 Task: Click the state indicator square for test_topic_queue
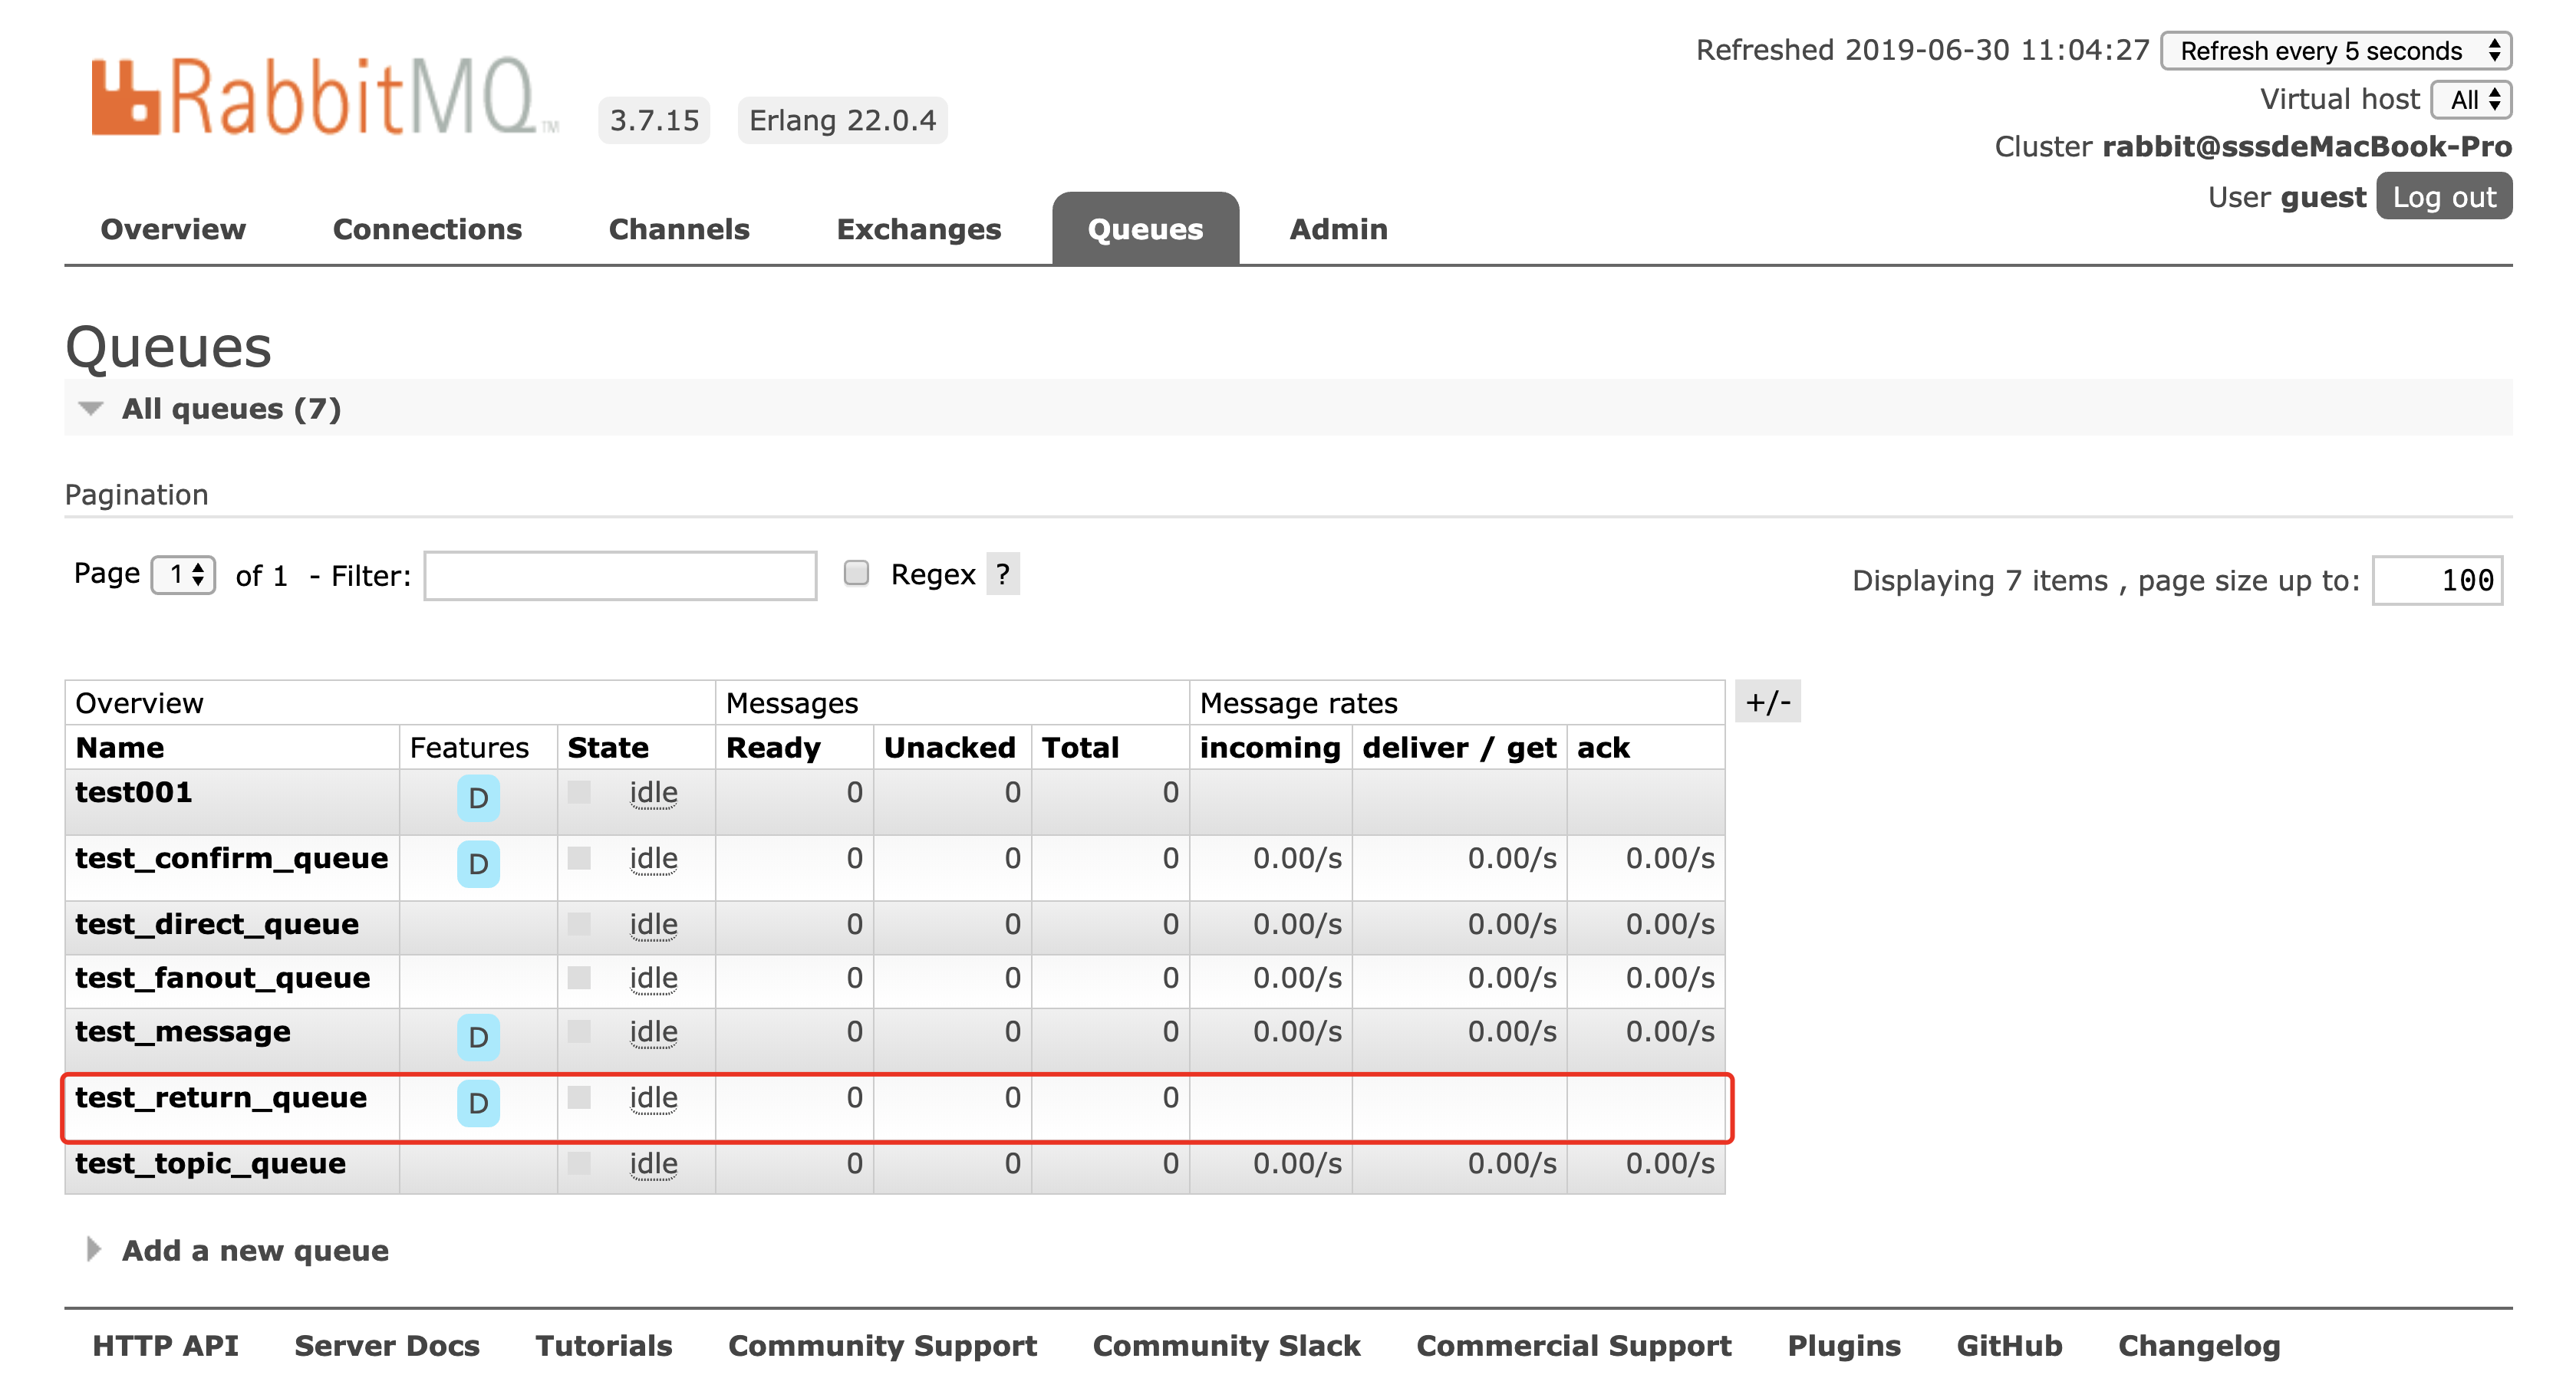579,1163
